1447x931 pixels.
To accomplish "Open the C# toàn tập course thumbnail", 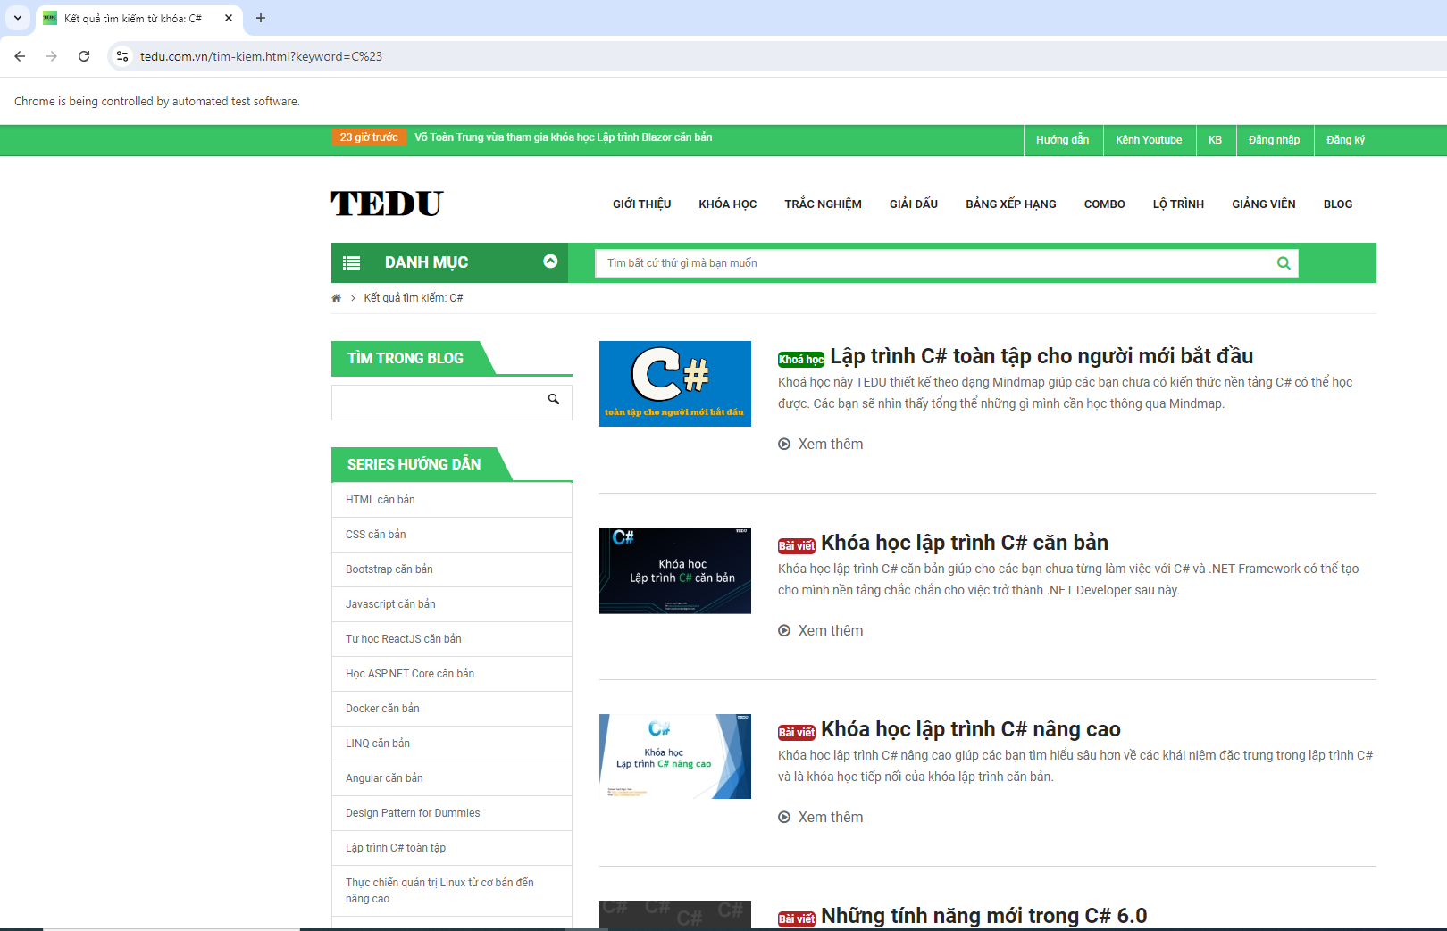I will point(675,384).
